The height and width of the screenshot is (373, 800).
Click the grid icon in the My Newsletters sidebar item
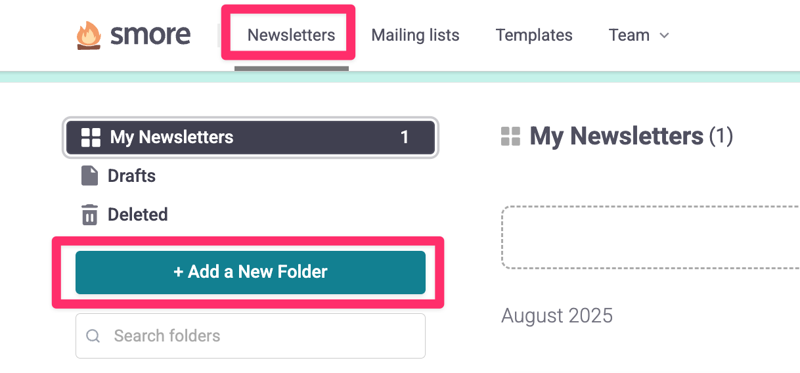[x=91, y=137]
